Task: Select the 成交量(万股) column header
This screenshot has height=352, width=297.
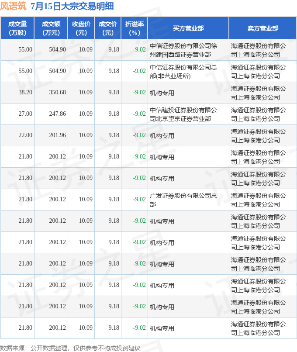Action: (x=17, y=28)
